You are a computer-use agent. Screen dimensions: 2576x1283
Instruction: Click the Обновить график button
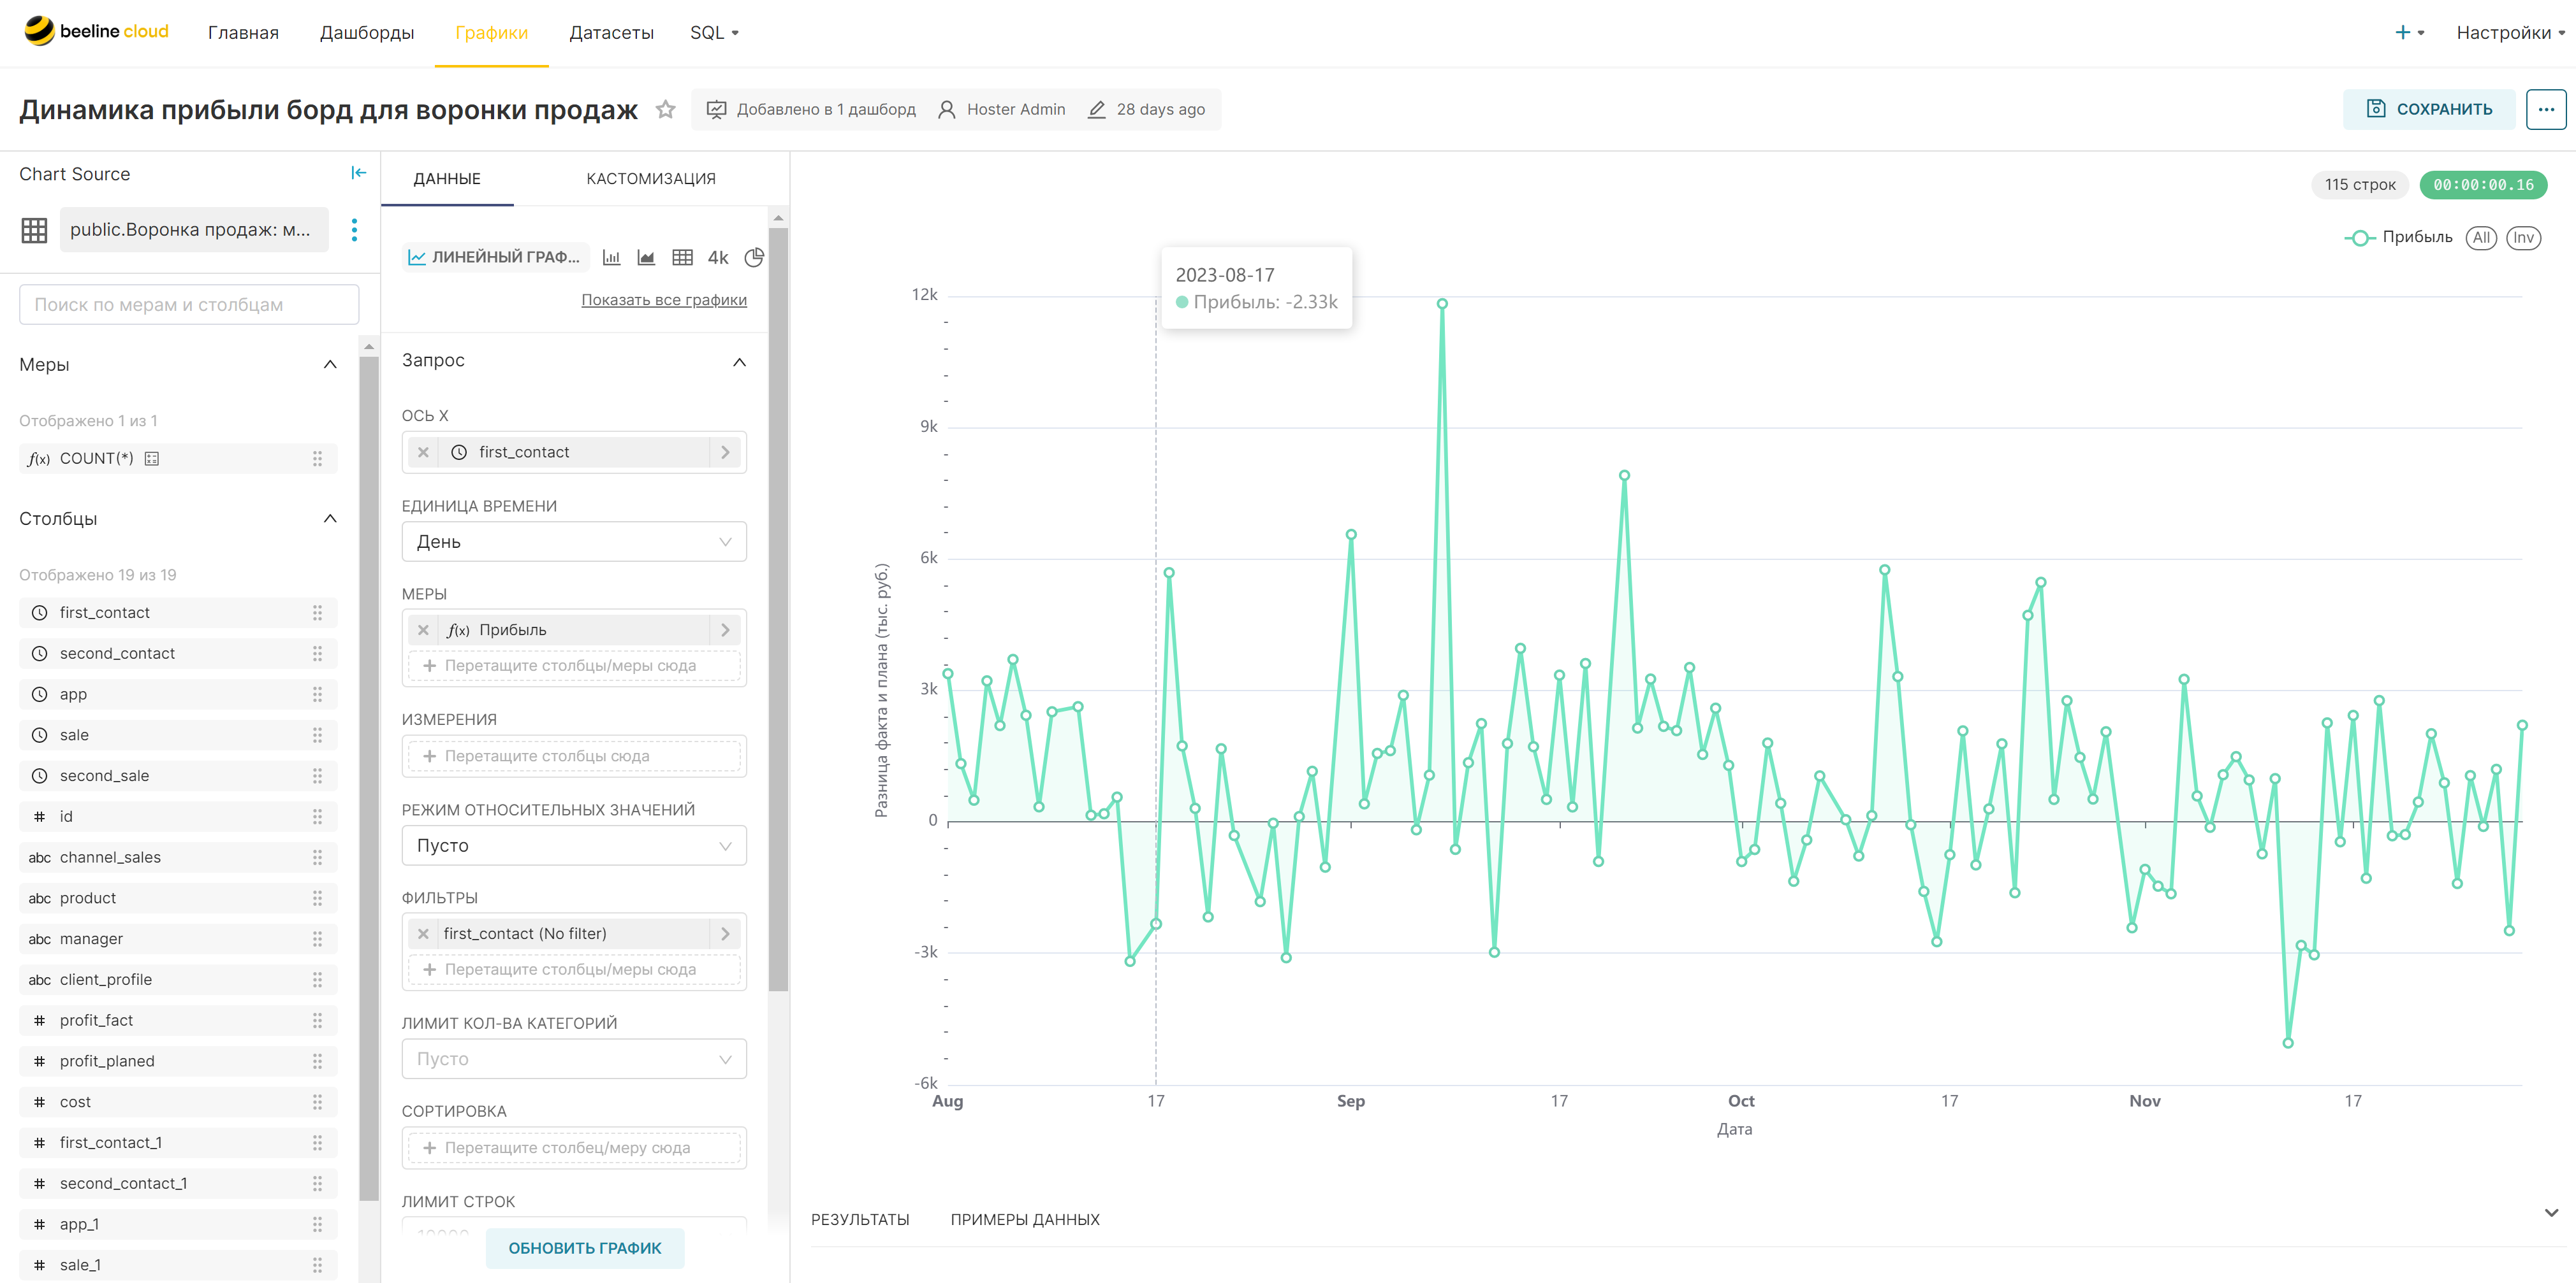coord(585,1248)
